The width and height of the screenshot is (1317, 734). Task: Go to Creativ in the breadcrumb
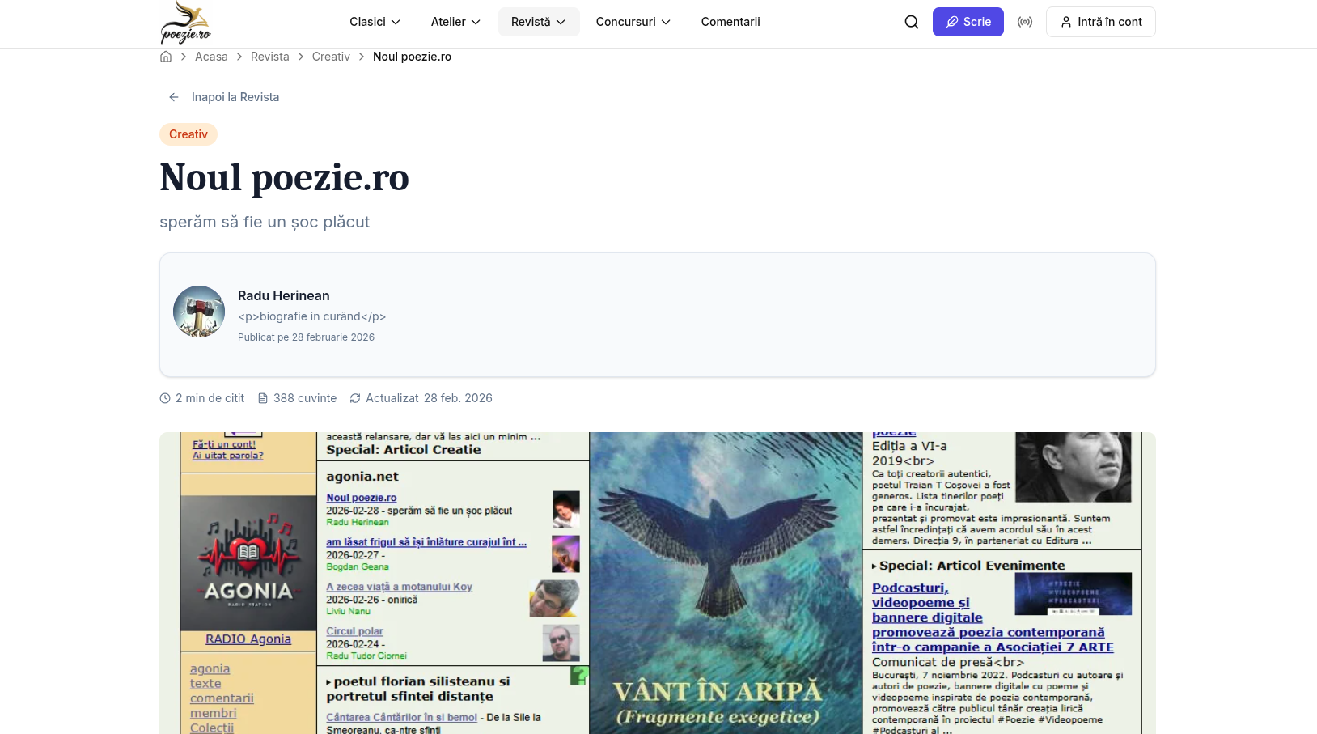[x=331, y=57]
